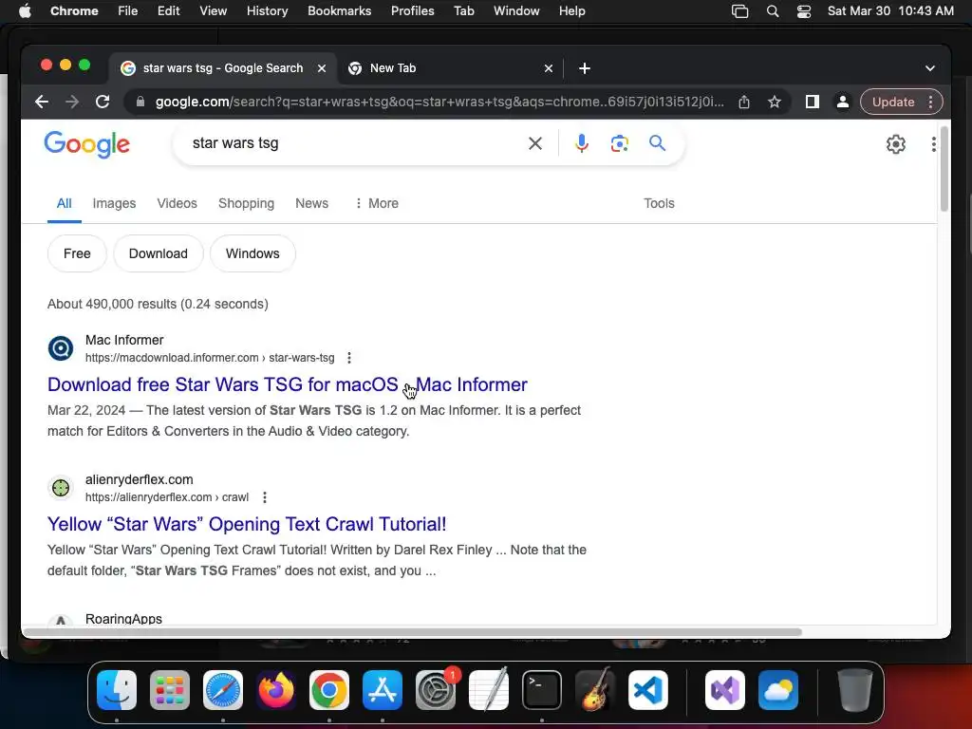The width and height of the screenshot is (972, 729).
Task: Reload the current page
Action: [x=103, y=102]
